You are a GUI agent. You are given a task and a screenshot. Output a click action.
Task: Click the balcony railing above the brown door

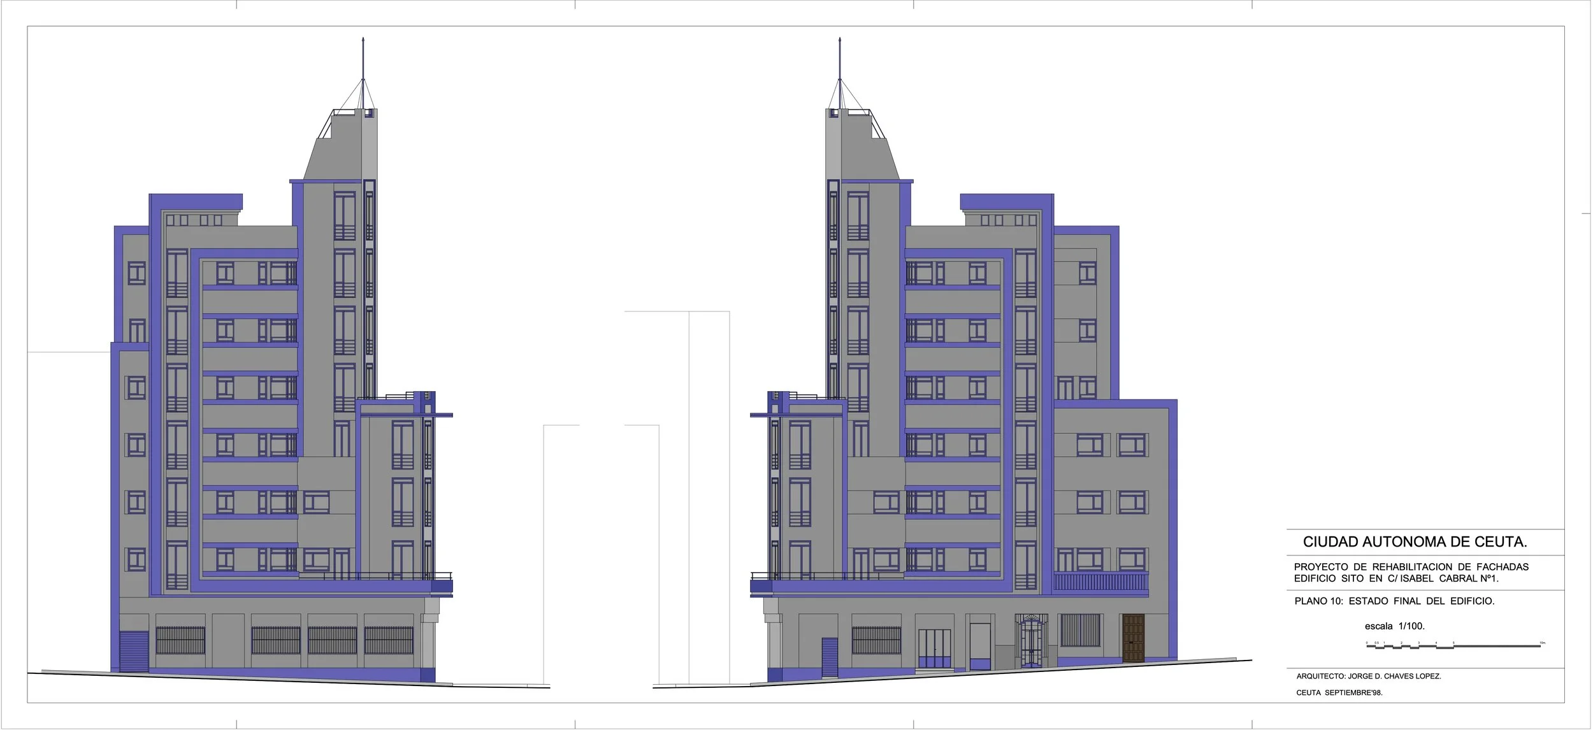point(1100,581)
